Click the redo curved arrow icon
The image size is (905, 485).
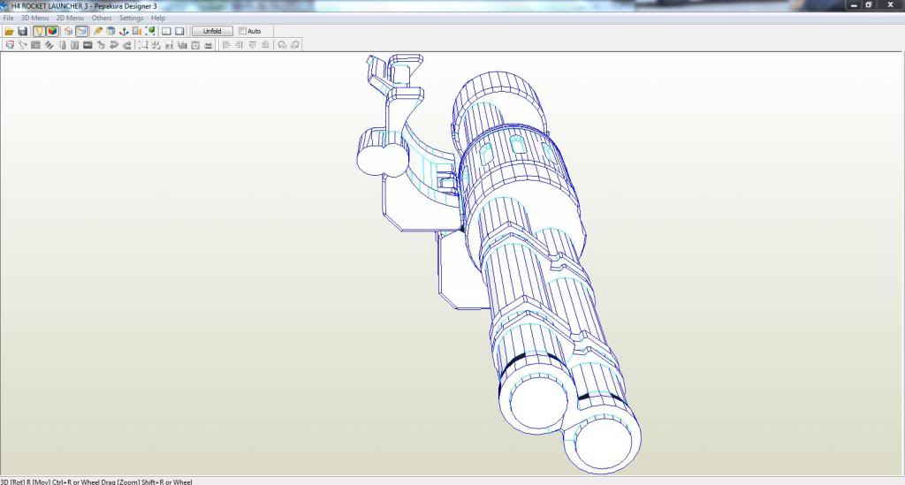127,45
